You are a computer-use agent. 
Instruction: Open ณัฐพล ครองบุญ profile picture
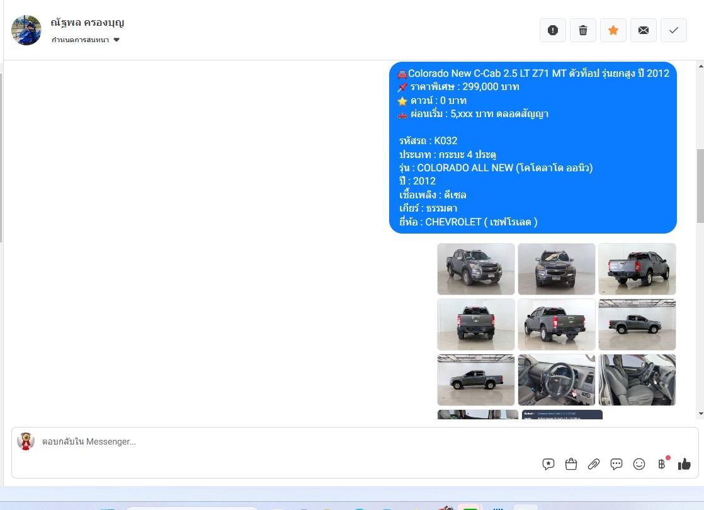[x=26, y=30]
